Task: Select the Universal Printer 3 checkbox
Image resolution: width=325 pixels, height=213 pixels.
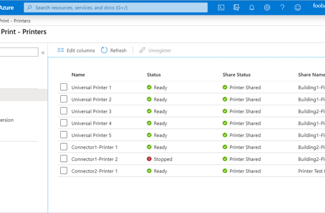Action: coord(64,111)
